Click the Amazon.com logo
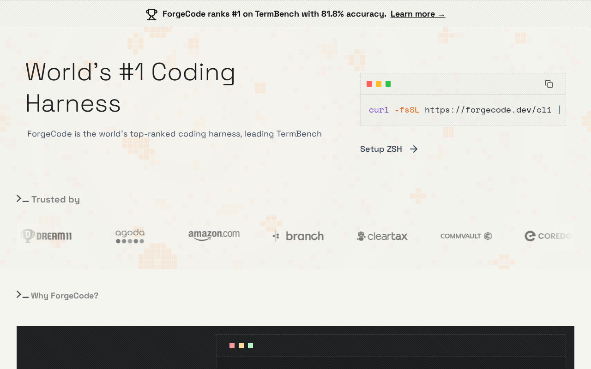Viewport: 591px width, 369px height. click(214, 235)
